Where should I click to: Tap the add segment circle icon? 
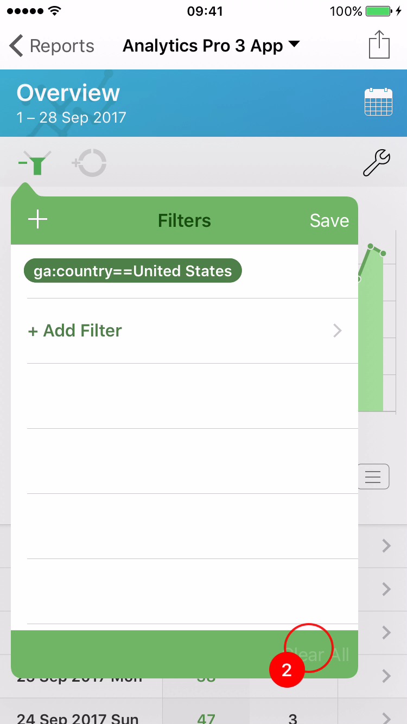click(90, 163)
